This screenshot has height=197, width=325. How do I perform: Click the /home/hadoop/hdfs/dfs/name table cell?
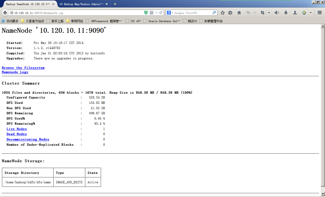click(x=28, y=182)
